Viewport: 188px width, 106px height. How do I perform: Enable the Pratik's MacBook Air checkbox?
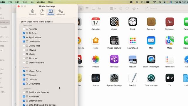click(24, 92)
